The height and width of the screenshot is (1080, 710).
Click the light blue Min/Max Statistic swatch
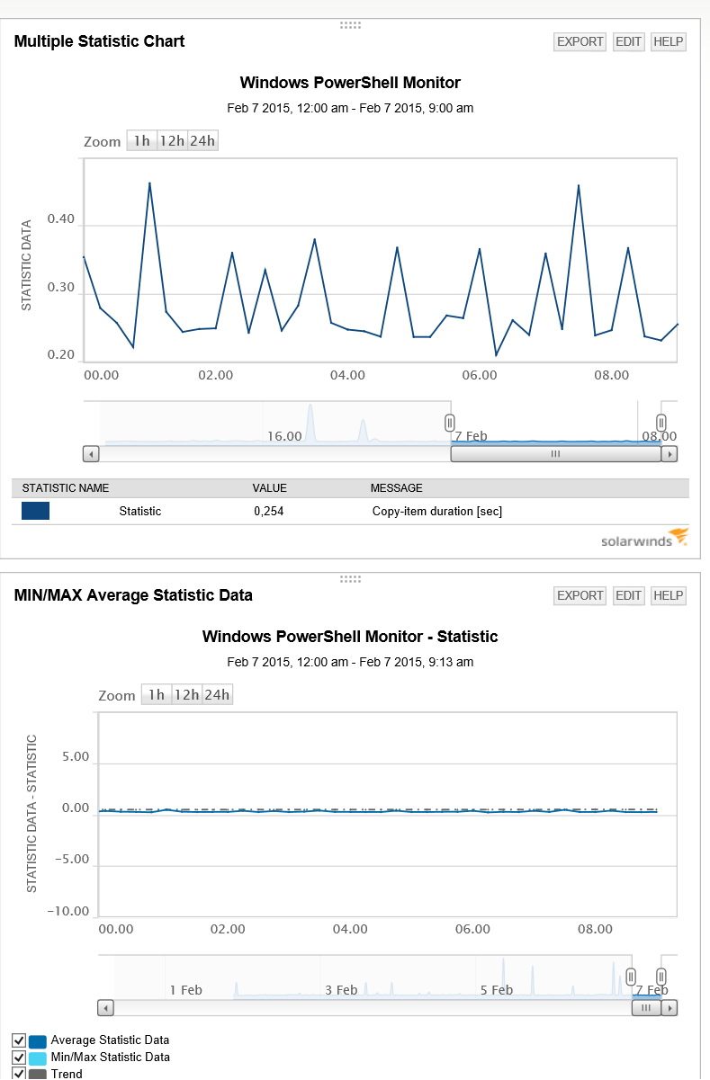[38, 1058]
